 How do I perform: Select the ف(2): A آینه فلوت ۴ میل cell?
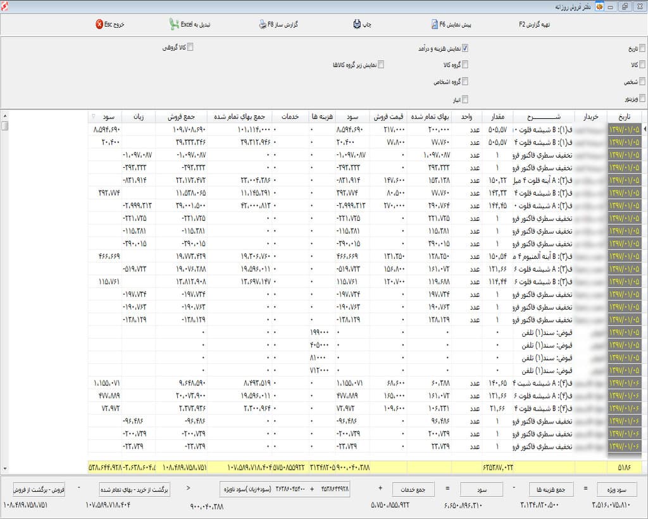pyautogui.click(x=543, y=180)
